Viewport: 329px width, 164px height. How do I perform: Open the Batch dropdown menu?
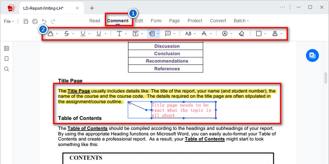pyautogui.click(x=241, y=21)
